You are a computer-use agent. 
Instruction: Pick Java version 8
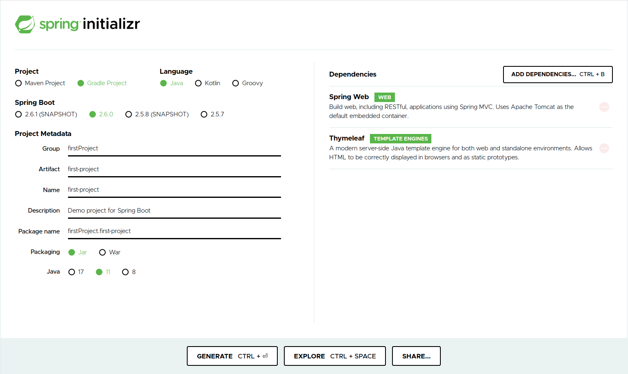[x=129, y=272]
